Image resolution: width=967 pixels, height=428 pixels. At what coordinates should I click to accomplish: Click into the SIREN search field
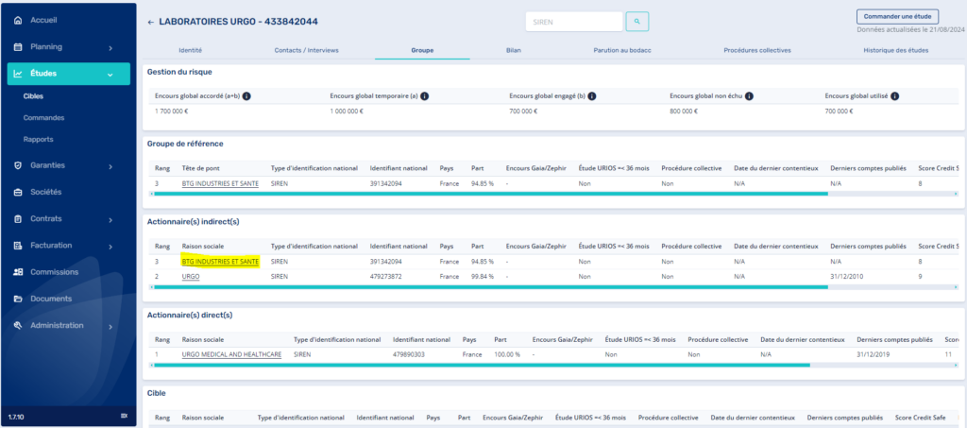coord(573,21)
